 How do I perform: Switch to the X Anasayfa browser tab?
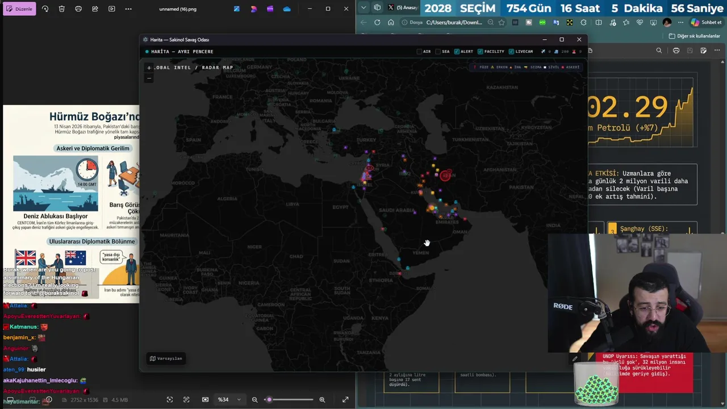pos(402,7)
